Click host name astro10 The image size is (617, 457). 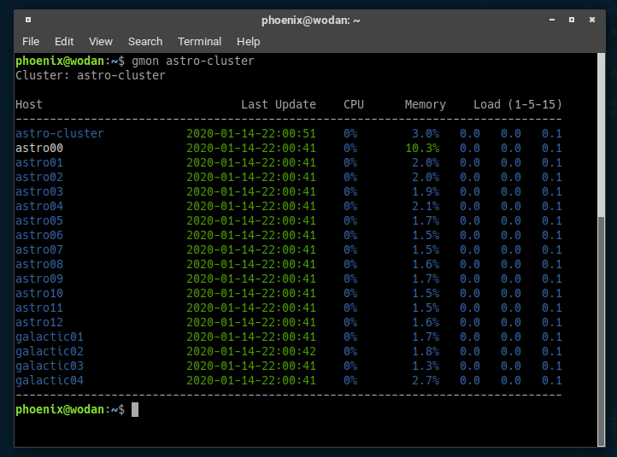39,293
